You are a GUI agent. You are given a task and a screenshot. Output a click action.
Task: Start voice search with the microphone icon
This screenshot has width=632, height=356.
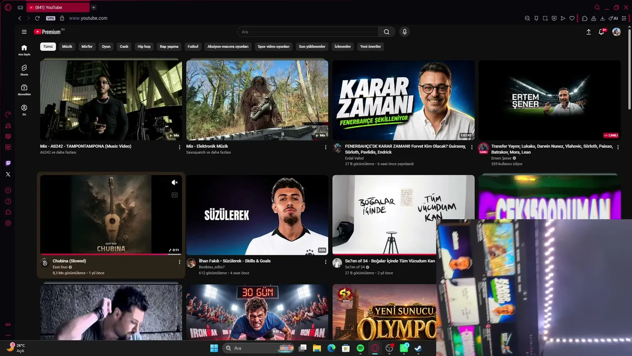(x=404, y=32)
